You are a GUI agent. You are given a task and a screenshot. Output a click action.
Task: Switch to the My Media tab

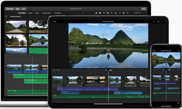(22, 13)
